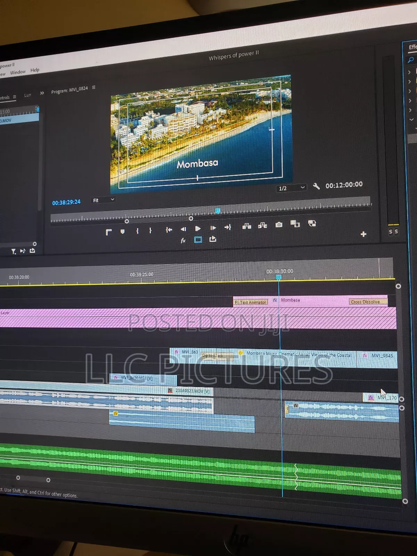Toggle right audio meter Solo S button
The image size is (417, 556).
(396, 231)
